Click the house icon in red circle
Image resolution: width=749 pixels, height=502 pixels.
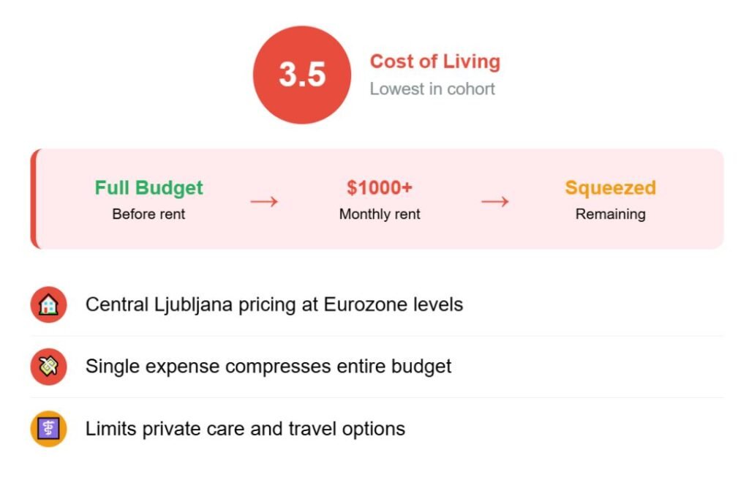pos(48,304)
